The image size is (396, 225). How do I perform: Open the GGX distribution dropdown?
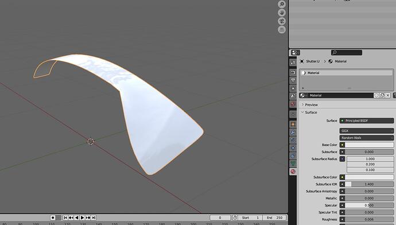pyautogui.click(x=367, y=131)
